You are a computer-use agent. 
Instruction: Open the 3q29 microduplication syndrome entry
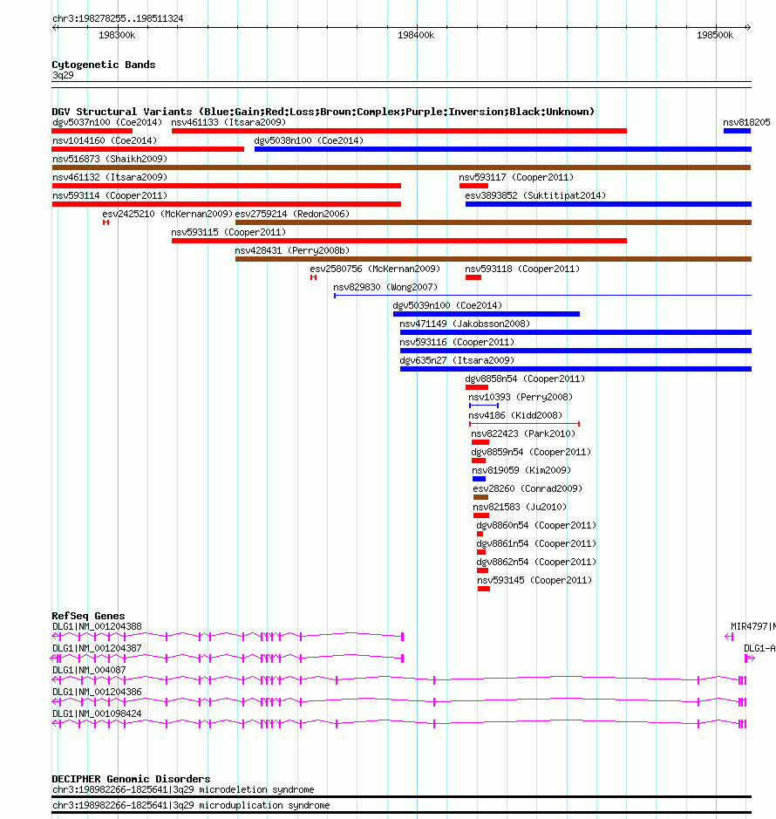click(191, 805)
